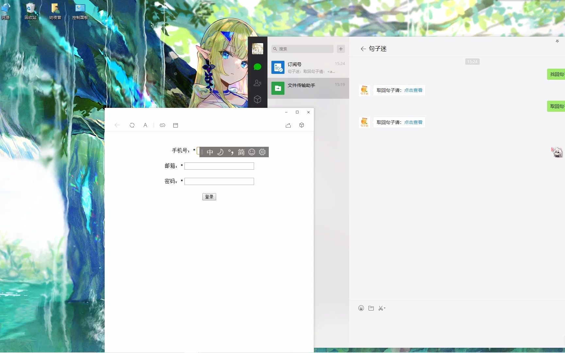
Task: Open the 纺夜音 user folder icon
Action: (55, 11)
